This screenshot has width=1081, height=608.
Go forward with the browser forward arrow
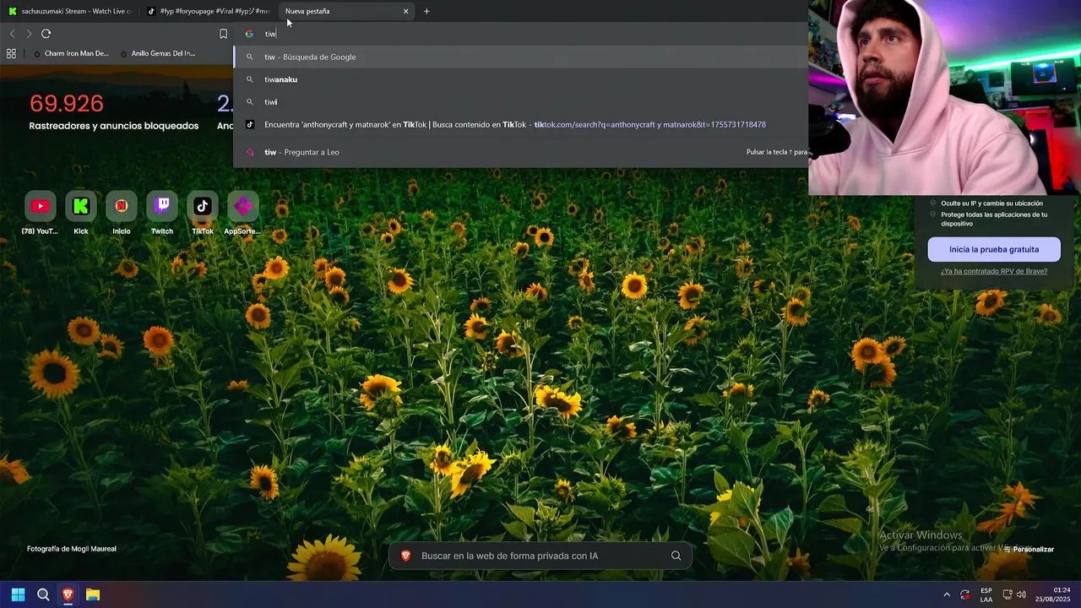click(29, 34)
